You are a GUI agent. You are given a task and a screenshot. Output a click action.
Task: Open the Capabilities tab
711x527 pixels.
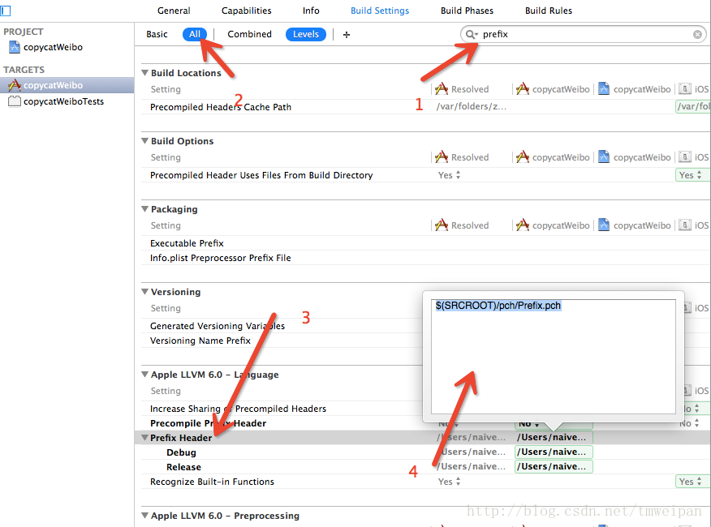coord(246,11)
